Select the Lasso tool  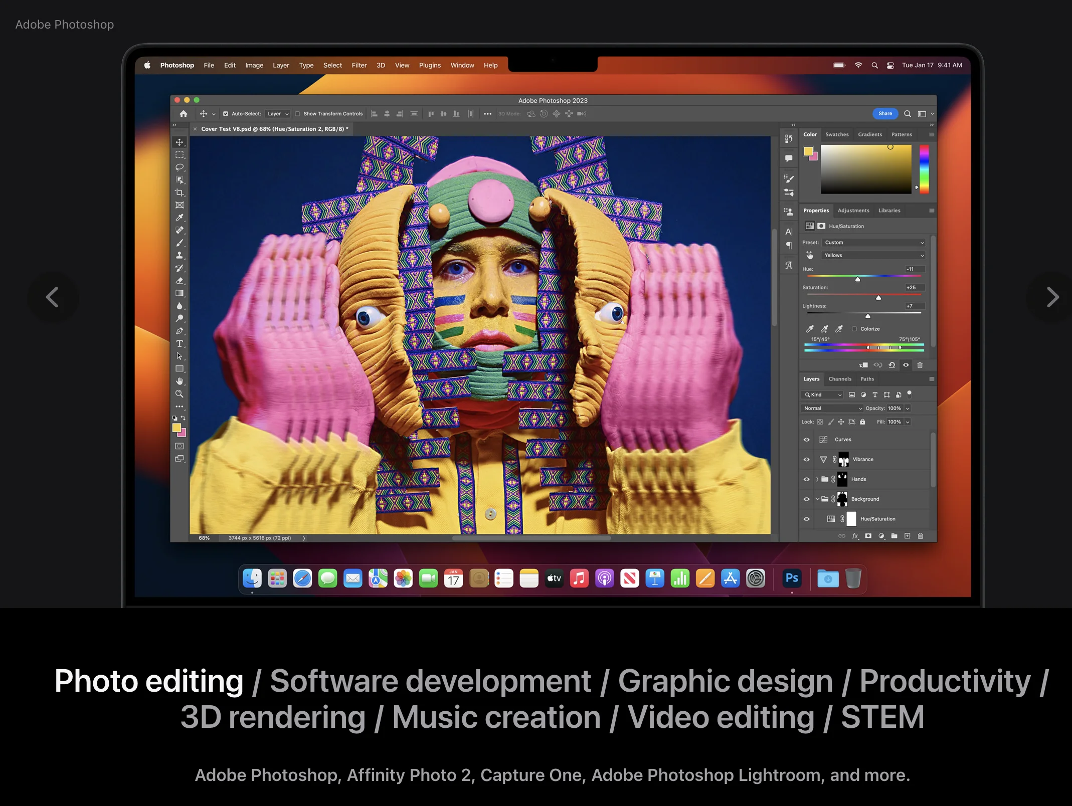[179, 167]
